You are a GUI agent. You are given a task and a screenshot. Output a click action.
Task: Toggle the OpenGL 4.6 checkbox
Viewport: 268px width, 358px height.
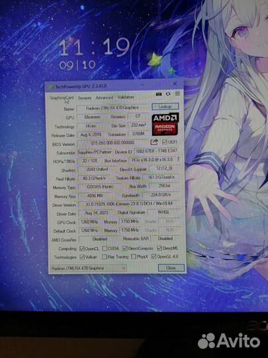coord(154,257)
